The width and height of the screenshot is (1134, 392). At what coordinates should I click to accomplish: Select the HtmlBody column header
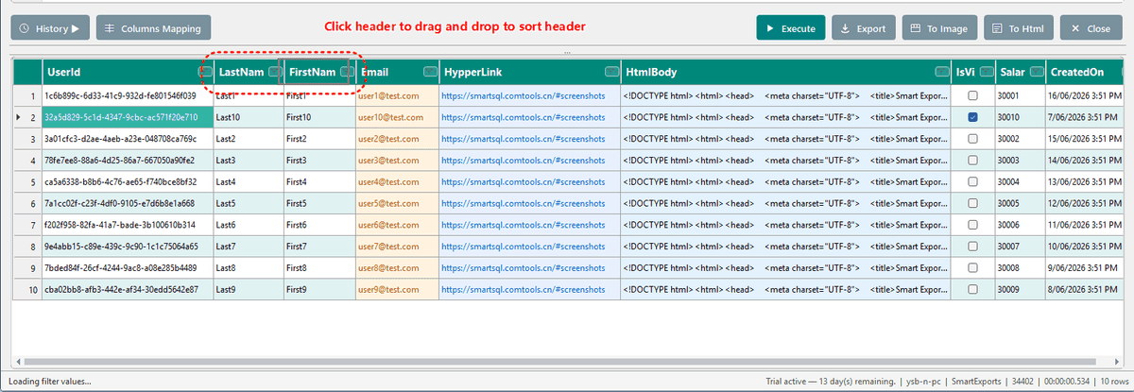point(785,72)
